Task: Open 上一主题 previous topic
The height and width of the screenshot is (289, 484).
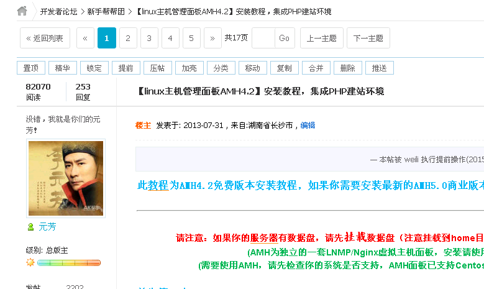Action: (321, 39)
